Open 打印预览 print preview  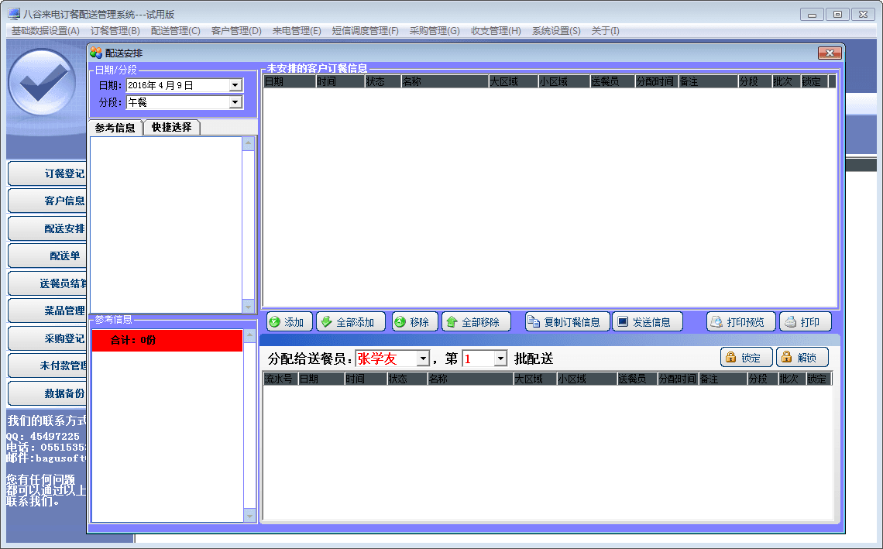(x=740, y=322)
